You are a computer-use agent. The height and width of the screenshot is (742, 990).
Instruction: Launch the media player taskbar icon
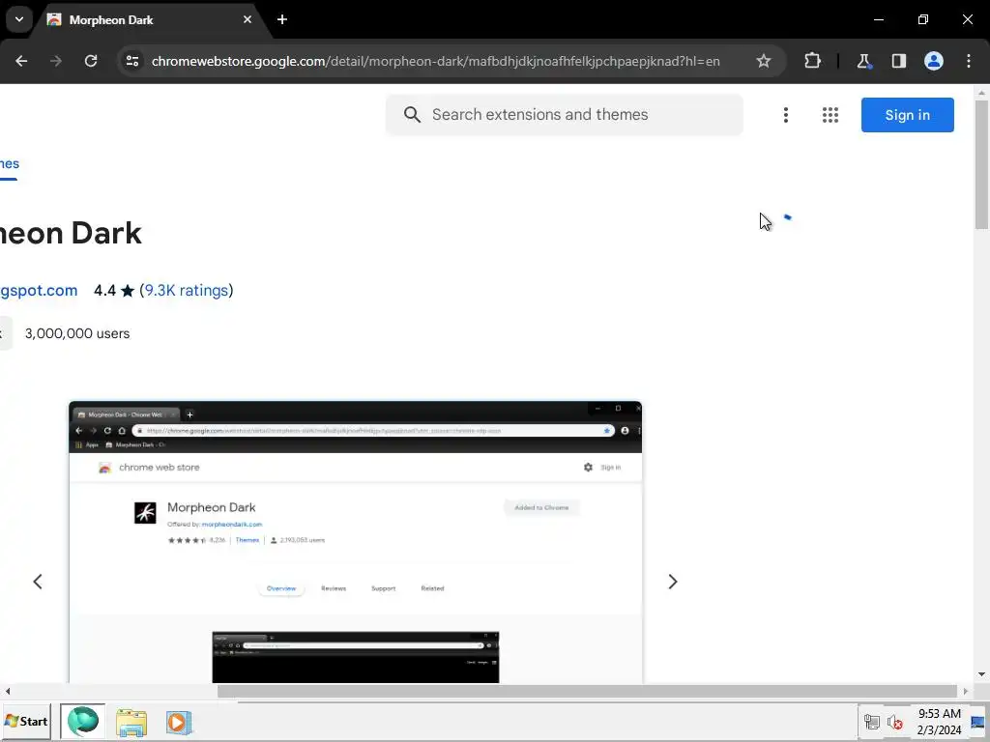coord(179,723)
